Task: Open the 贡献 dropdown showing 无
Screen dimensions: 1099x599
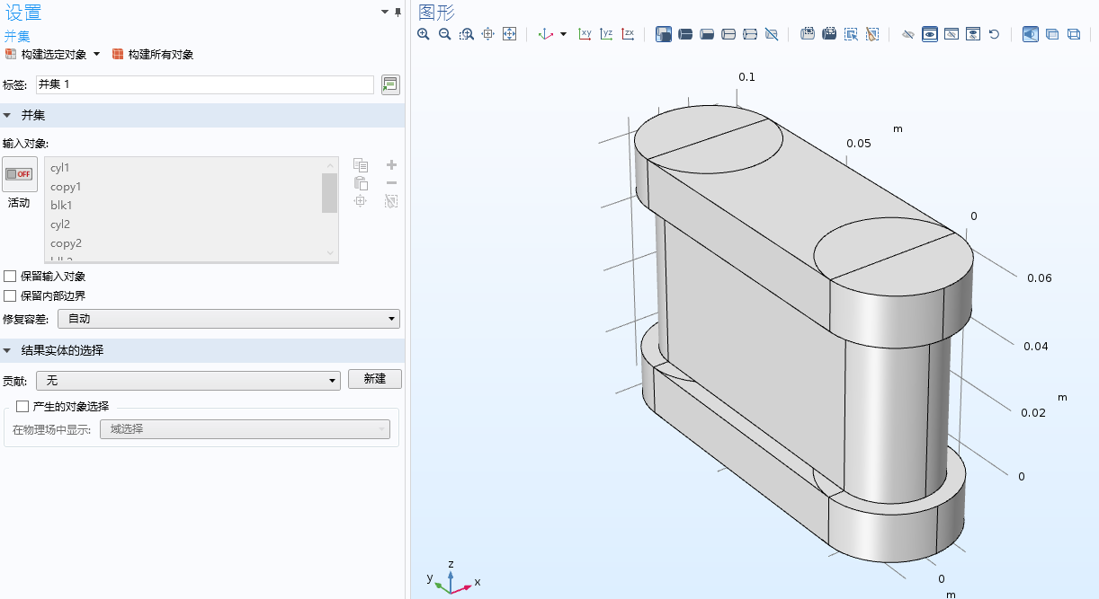Action: click(188, 380)
